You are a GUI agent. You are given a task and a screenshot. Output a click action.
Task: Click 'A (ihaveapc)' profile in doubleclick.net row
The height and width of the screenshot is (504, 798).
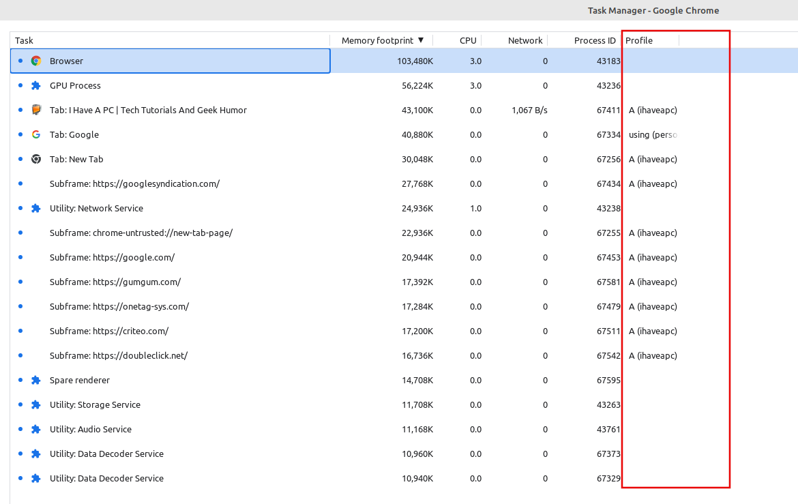(653, 355)
